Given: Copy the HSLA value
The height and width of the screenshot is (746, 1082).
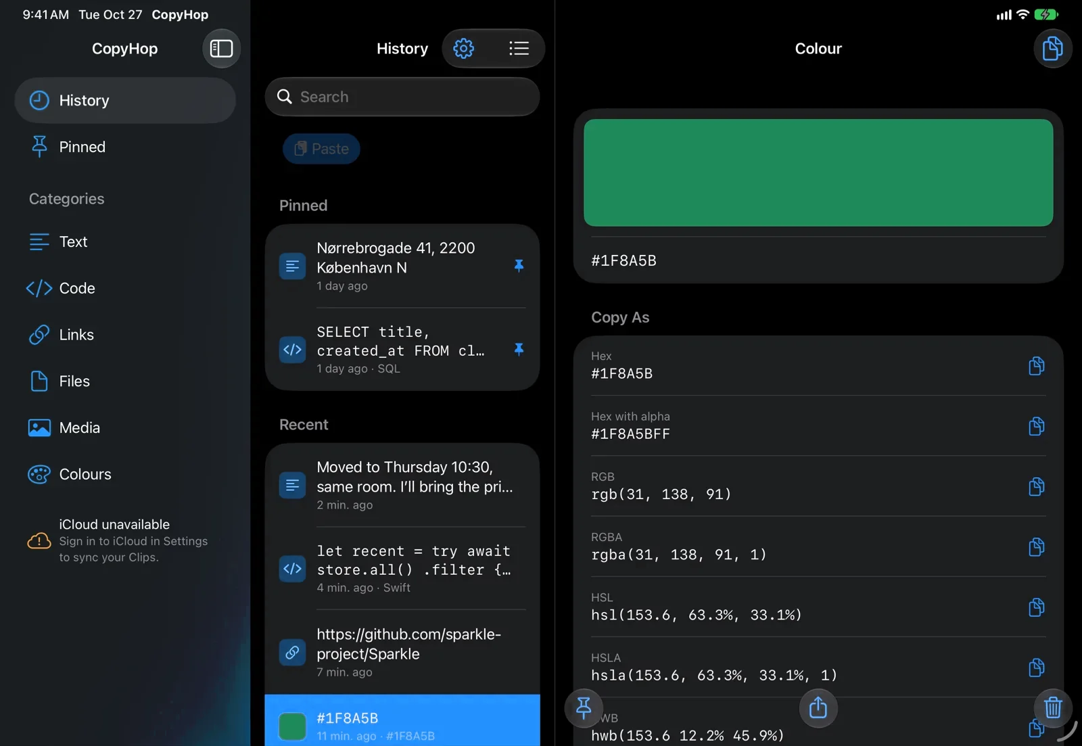Looking at the screenshot, I should pos(1036,668).
